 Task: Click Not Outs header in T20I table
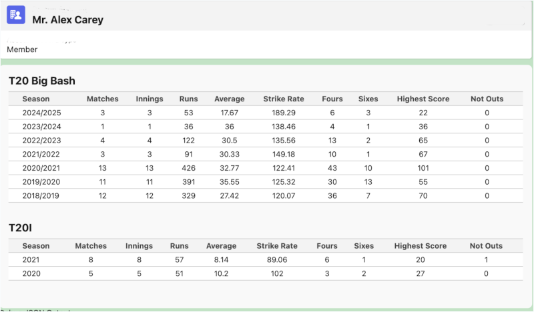pyautogui.click(x=486, y=246)
